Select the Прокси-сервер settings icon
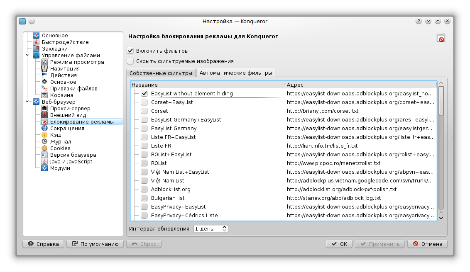 [44, 108]
